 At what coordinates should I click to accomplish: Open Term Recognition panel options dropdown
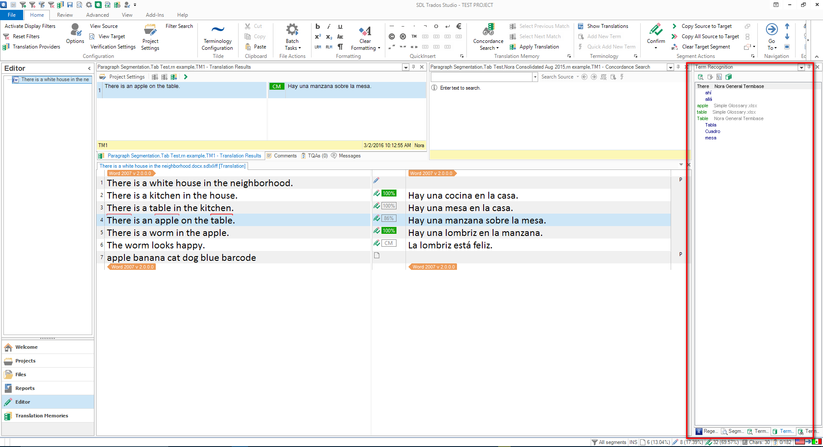[801, 67]
